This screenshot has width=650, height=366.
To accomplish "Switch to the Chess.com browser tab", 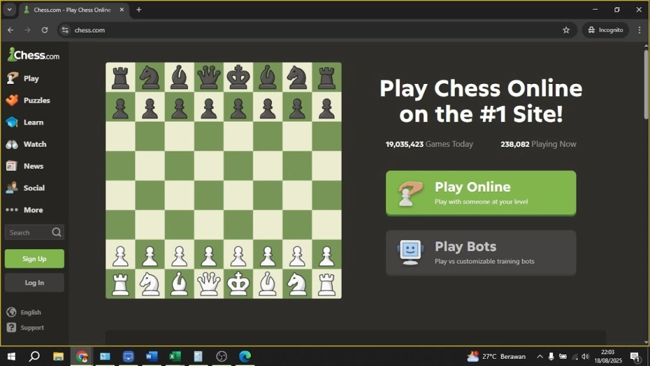I will 71,10.
